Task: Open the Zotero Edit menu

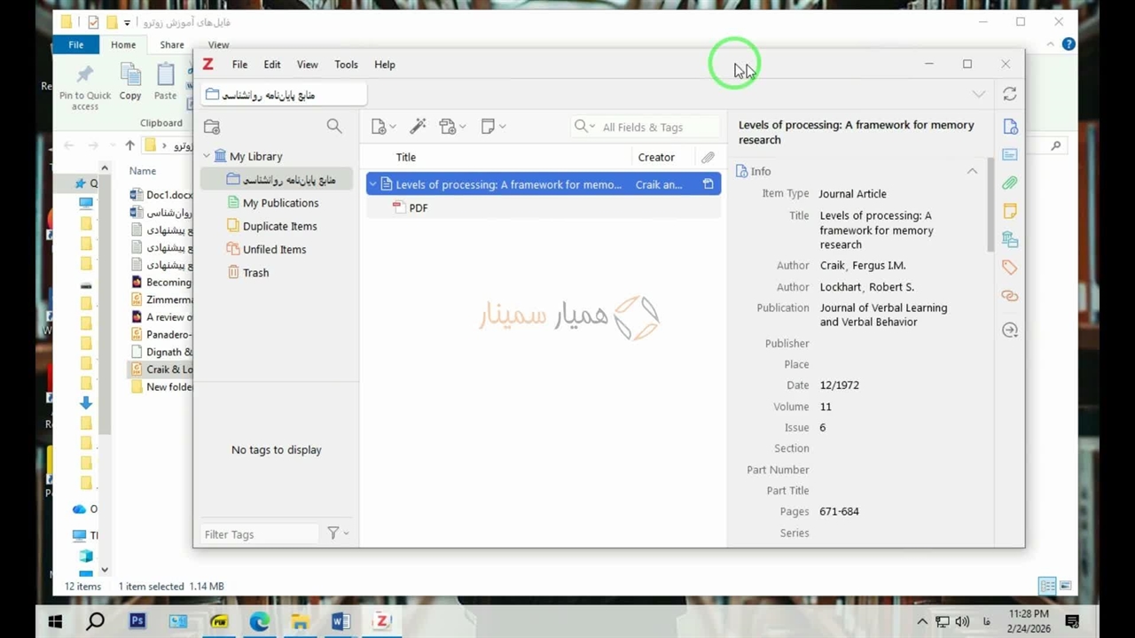Action: point(272,64)
